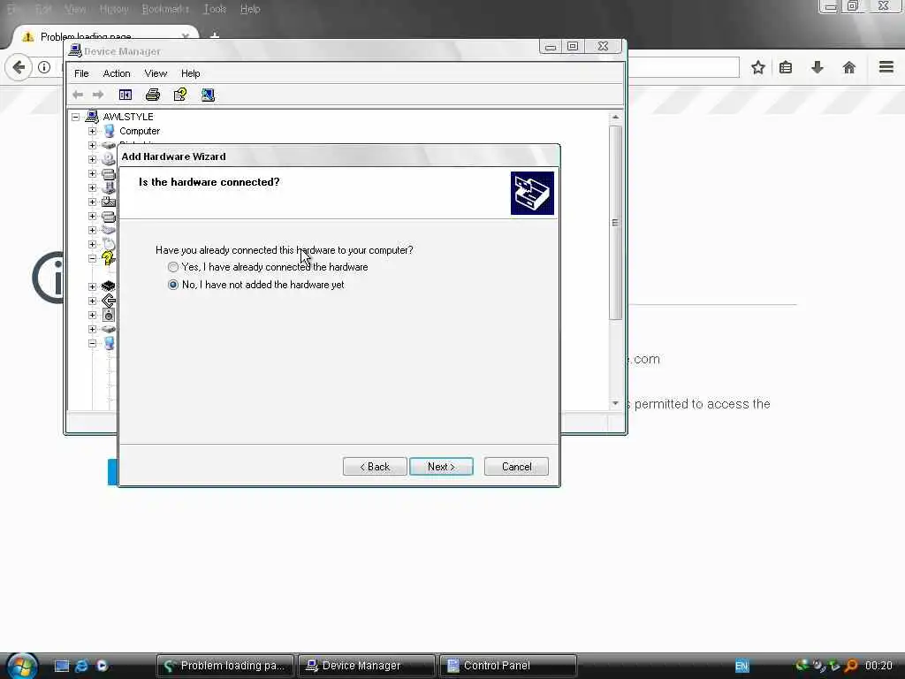The height and width of the screenshot is (679, 905).
Task: Open the browser Bookmarks menu
Action: pos(165,9)
